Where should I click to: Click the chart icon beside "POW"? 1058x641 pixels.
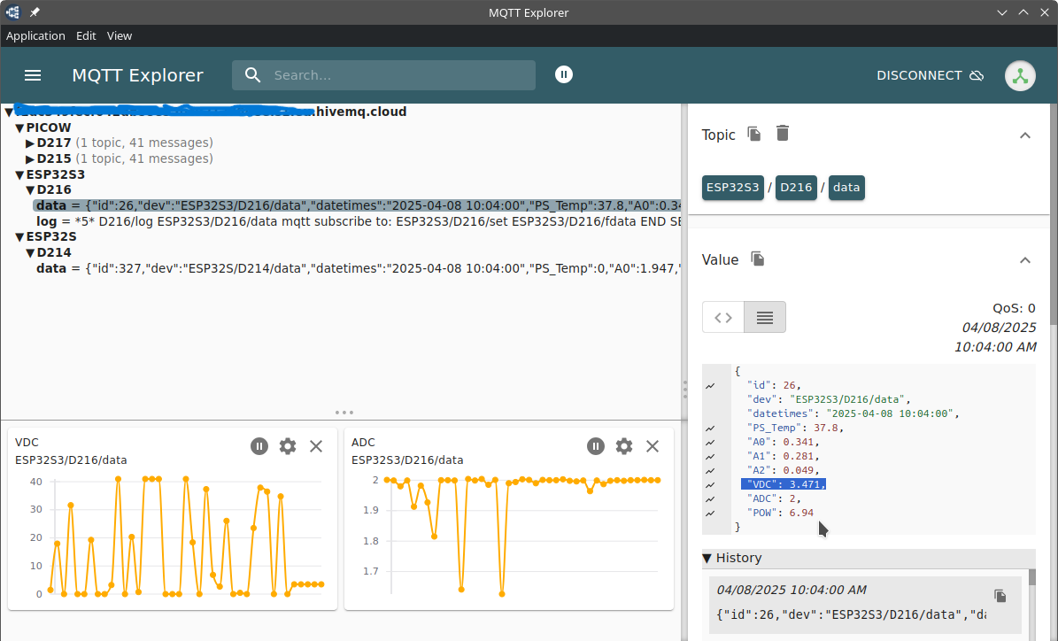pos(710,514)
